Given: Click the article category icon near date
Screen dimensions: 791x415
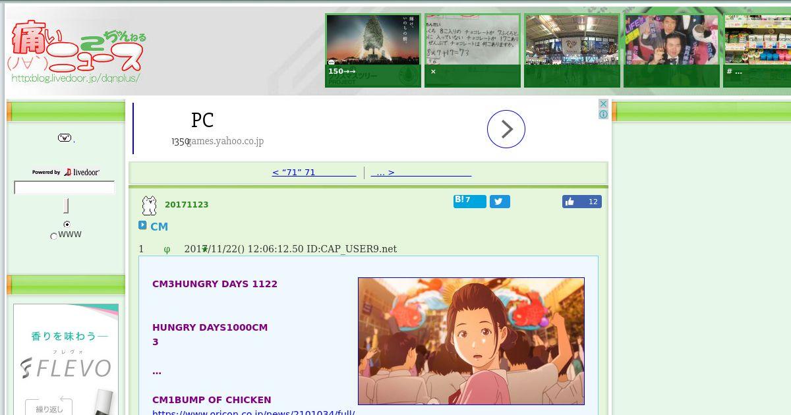Looking at the screenshot, I should click(150, 206).
